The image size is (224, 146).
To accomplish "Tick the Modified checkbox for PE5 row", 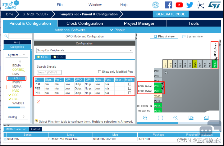I will (130, 89).
